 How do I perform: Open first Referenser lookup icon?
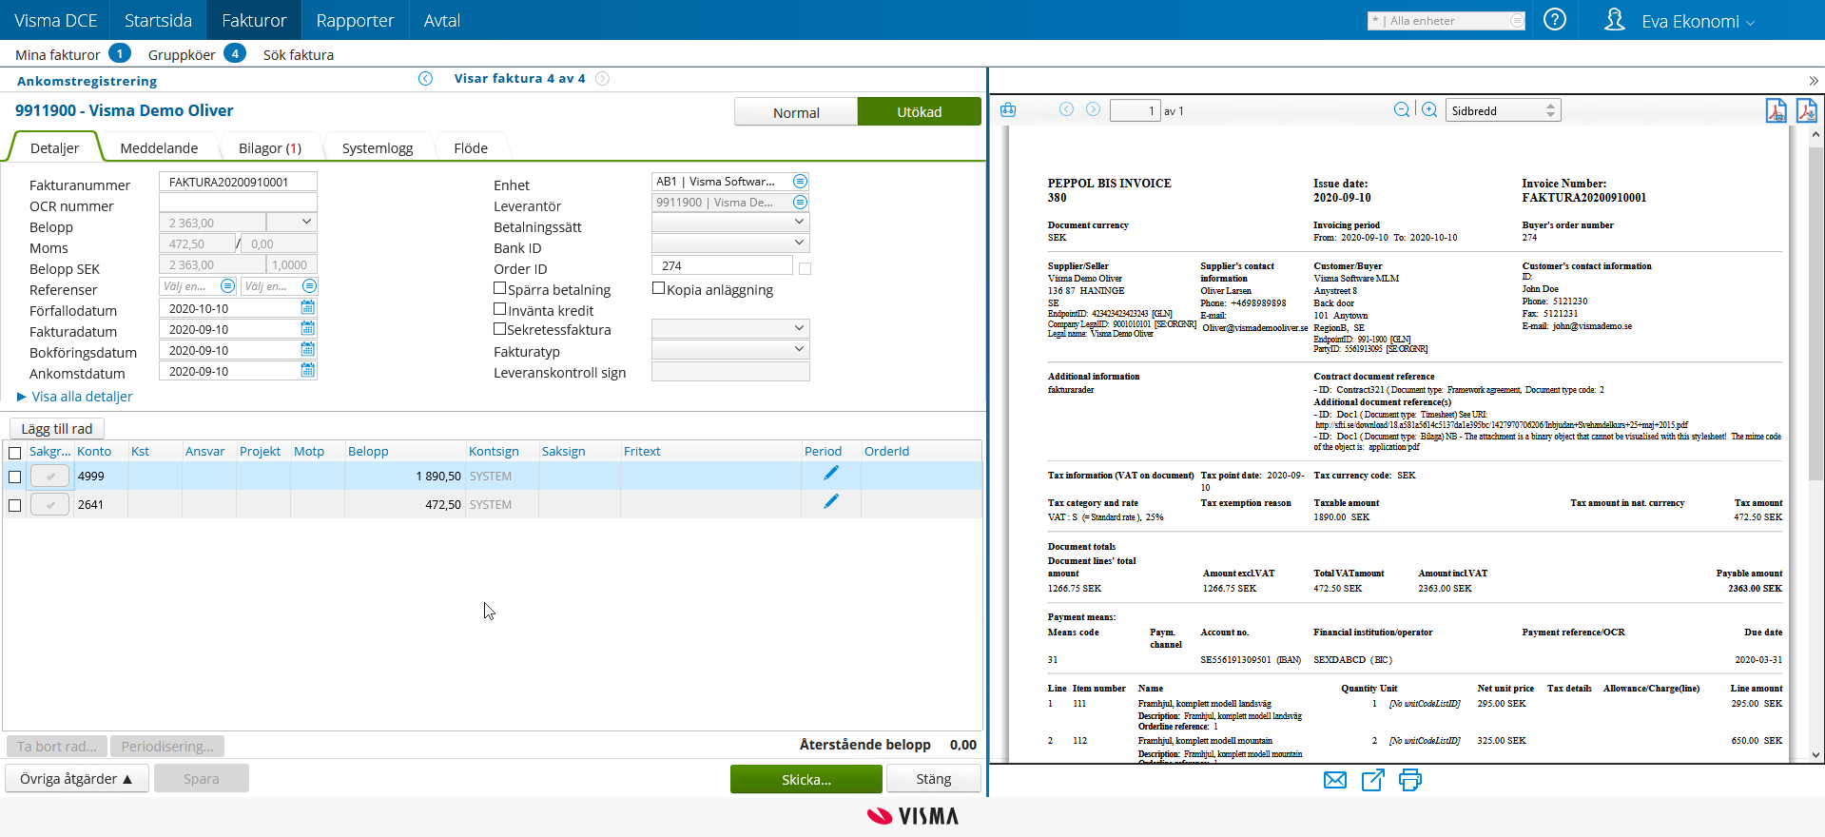click(x=227, y=285)
